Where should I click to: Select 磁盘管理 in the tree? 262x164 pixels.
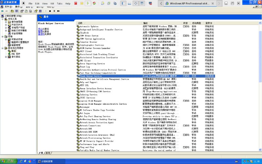coord(16,45)
